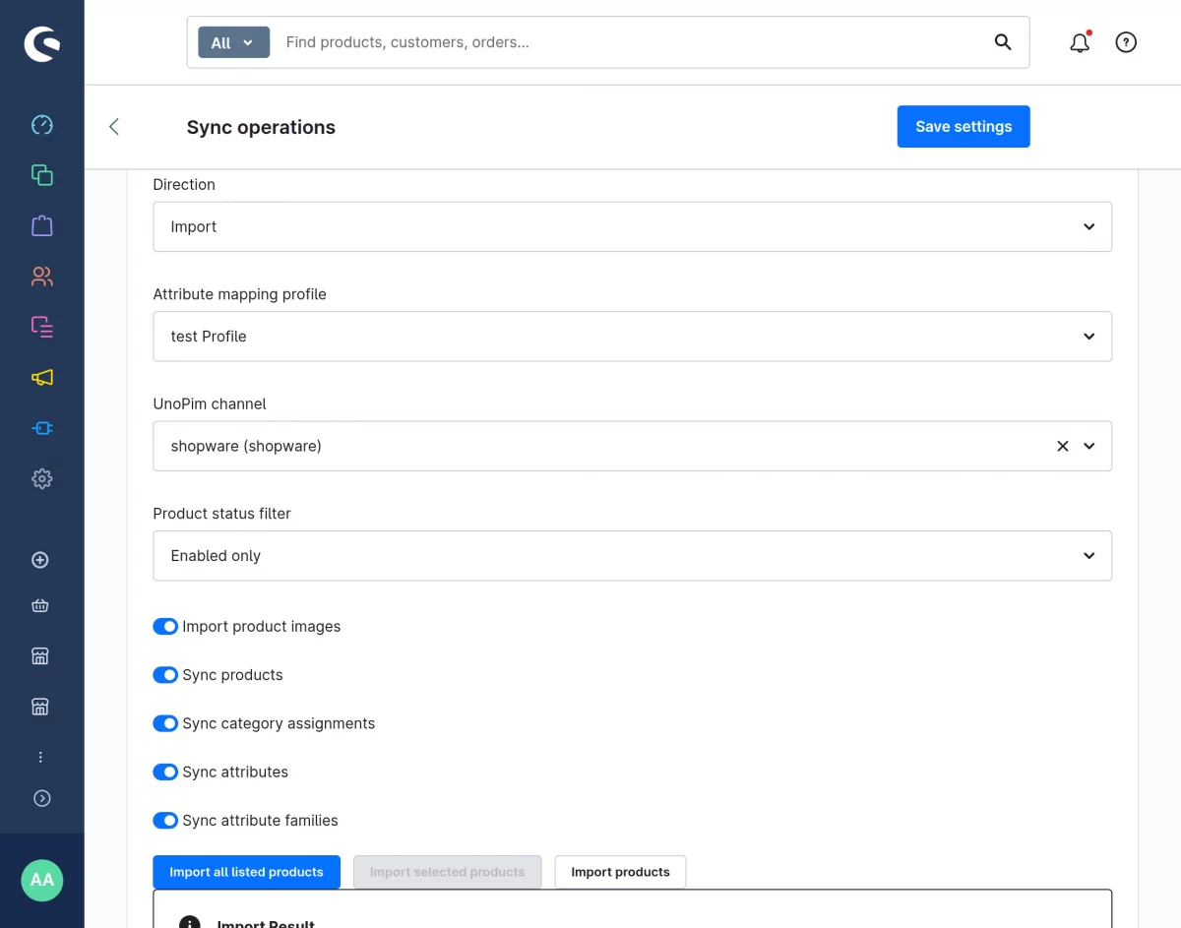This screenshot has height=928, width=1181.
Task: Click the search magnifier icon
Action: (x=1003, y=42)
